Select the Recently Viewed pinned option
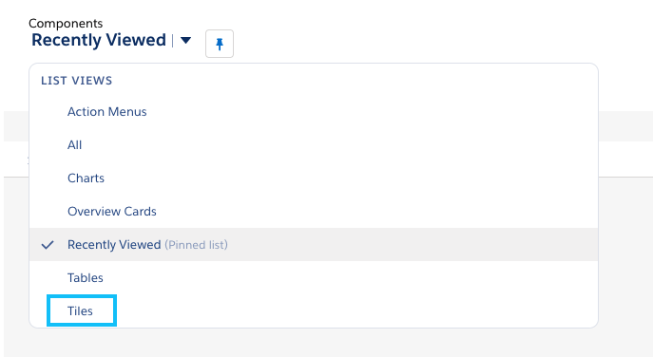Viewport: 653px width, 357px height. coord(314,245)
